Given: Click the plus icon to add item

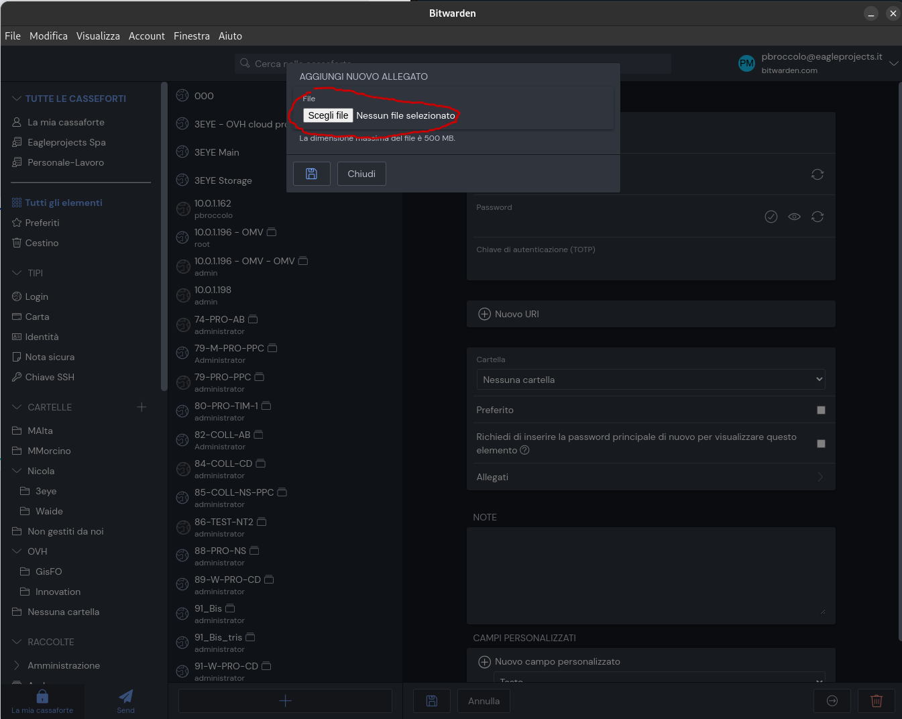Looking at the screenshot, I should tap(285, 701).
